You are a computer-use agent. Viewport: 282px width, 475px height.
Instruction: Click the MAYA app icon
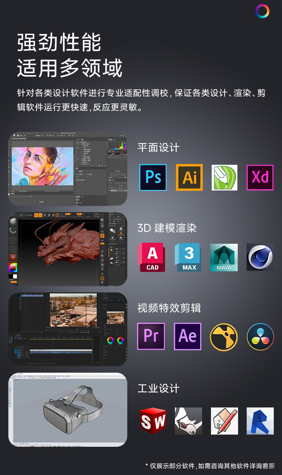point(224,257)
